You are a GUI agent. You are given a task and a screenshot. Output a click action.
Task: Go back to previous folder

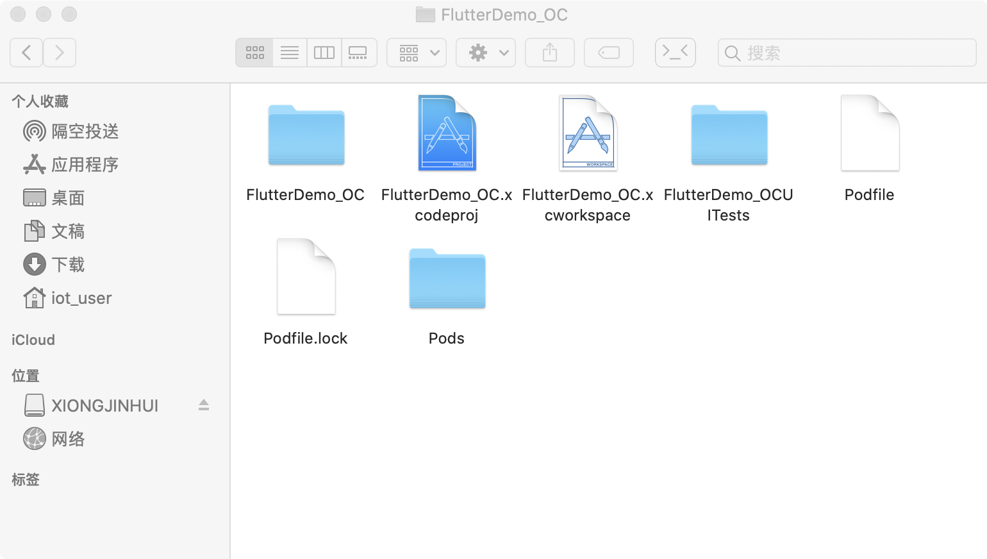point(26,53)
